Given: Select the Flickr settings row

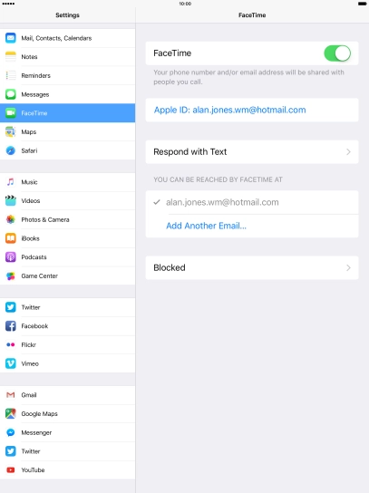Looking at the screenshot, I should point(68,345).
